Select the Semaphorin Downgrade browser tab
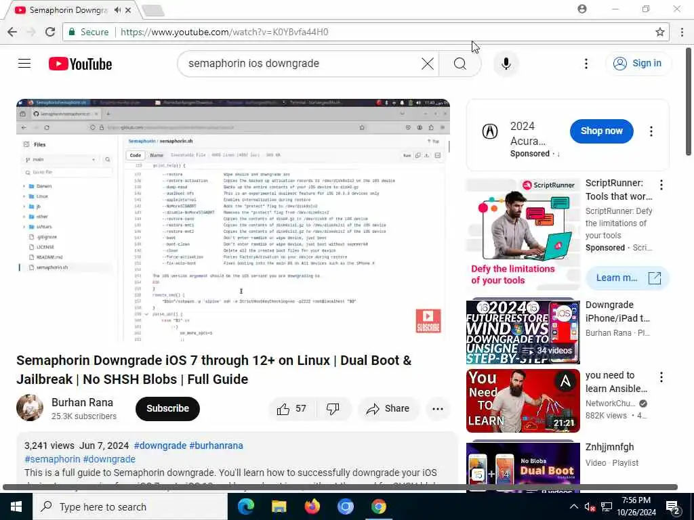This screenshot has width=694, height=520. 68,9
